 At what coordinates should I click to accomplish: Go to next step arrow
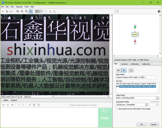tap(23, 105)
